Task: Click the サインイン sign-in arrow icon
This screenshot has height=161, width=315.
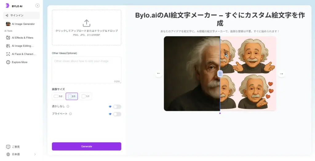Action: (x=7, y=15)
